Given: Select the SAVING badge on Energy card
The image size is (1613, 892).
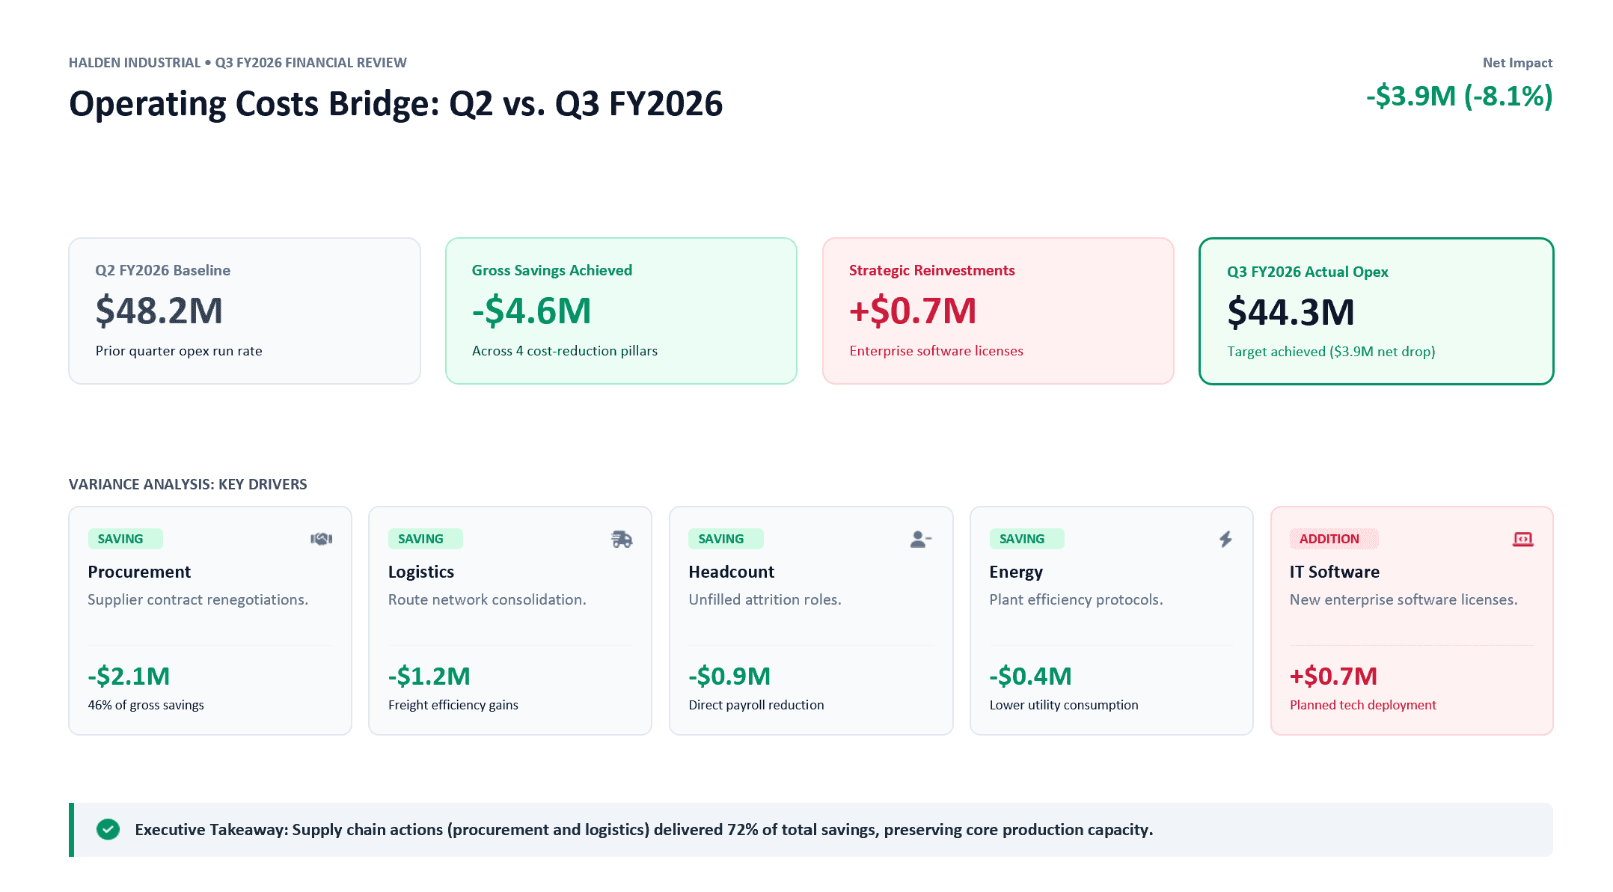Looking at the screenshot, I should (x=1027, y=539).
